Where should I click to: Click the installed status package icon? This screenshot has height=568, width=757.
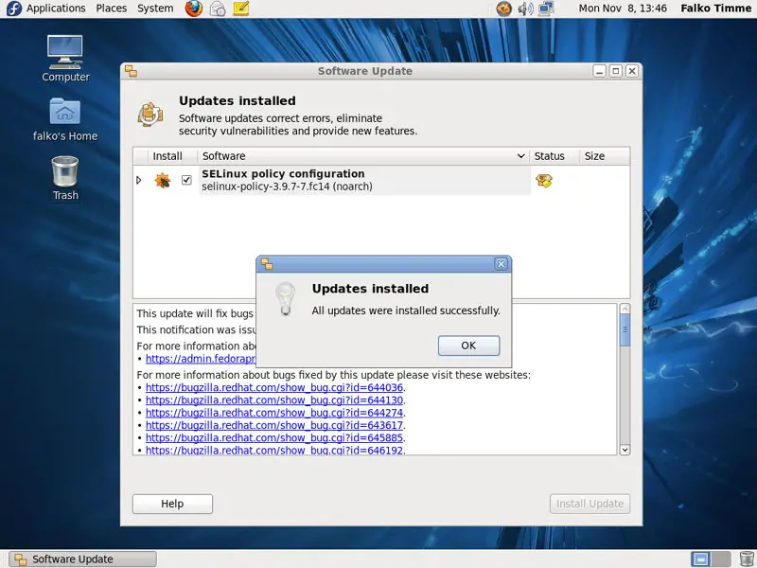pos(544,181)
